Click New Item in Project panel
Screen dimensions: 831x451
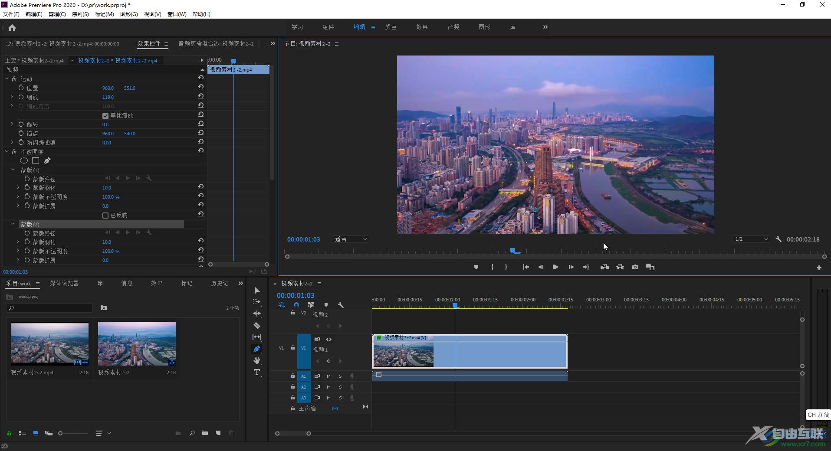218,433
